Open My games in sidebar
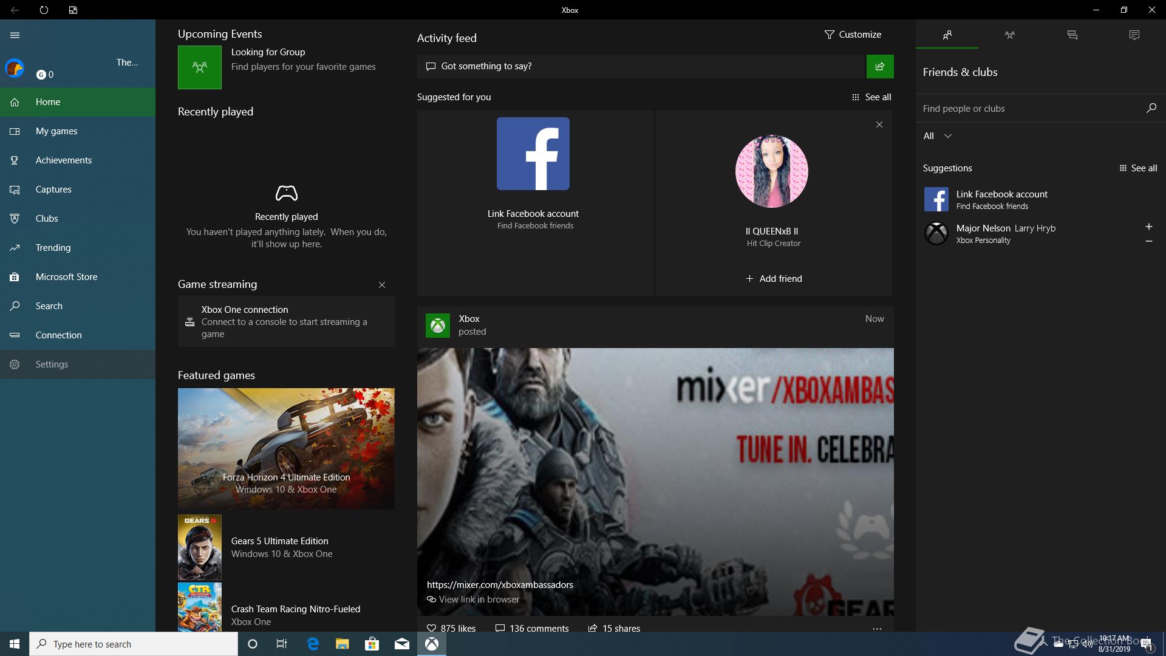 pyautogui.click(x=78, y=131)
